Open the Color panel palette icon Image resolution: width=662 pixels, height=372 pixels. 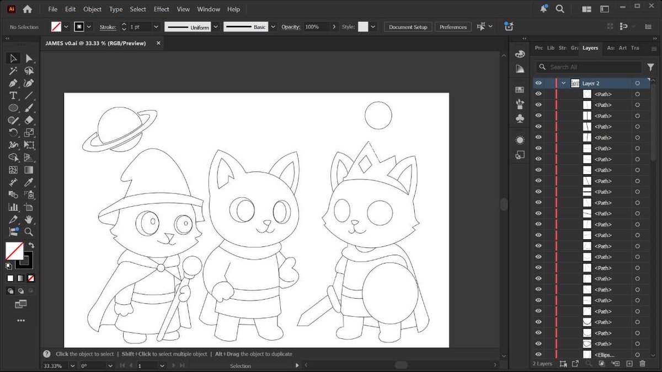point(519,54)
